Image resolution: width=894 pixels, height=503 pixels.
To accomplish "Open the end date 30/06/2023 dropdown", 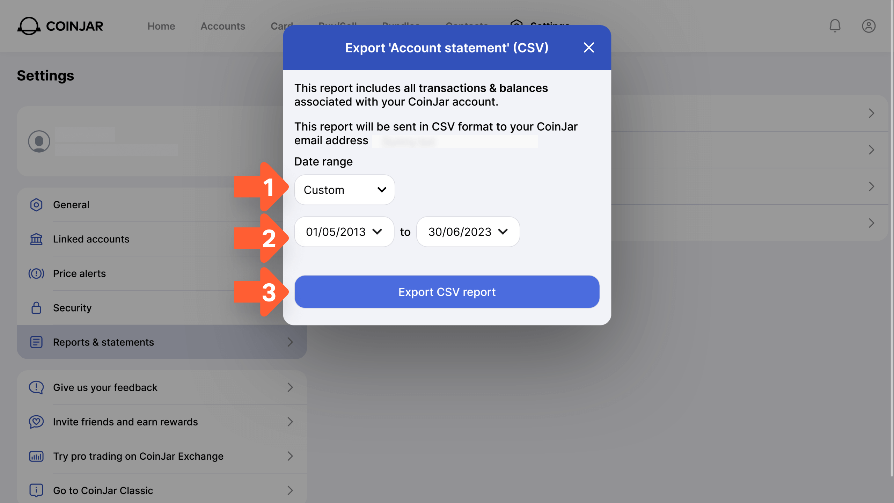I will (468, 232).
